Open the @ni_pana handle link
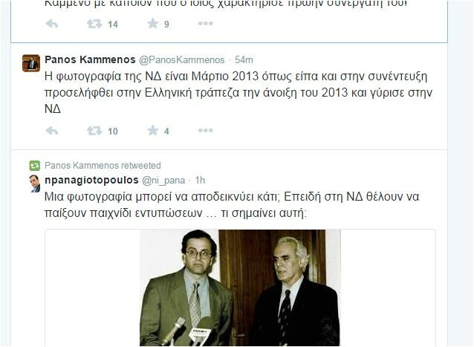This screenshot has width=474, height=347. 163,181
